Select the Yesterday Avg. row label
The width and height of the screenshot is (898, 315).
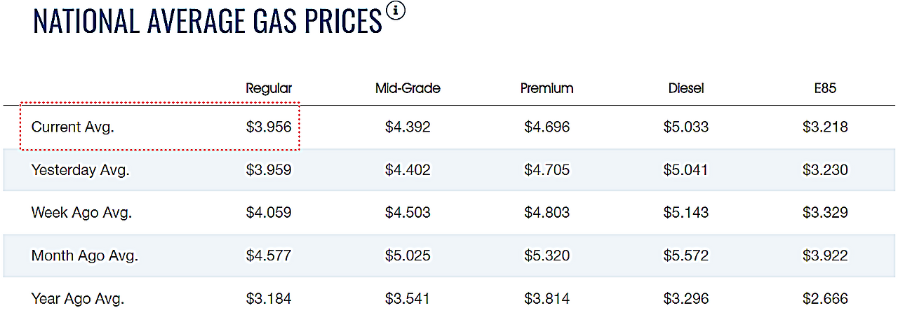pos(81,170)
